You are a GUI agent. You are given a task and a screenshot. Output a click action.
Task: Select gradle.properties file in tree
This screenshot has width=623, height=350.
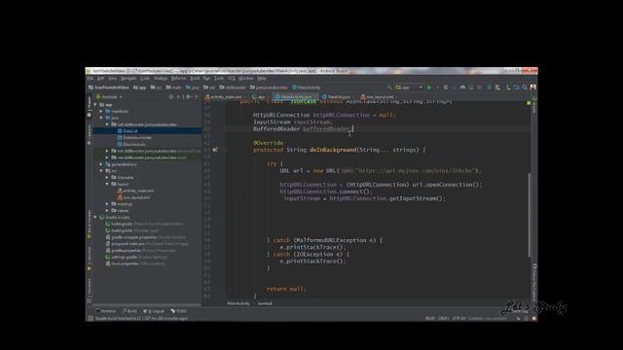(x=127, y=251)
